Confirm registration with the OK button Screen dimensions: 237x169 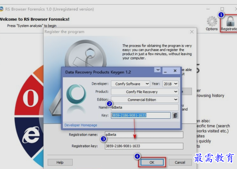(x=152, y=162)
